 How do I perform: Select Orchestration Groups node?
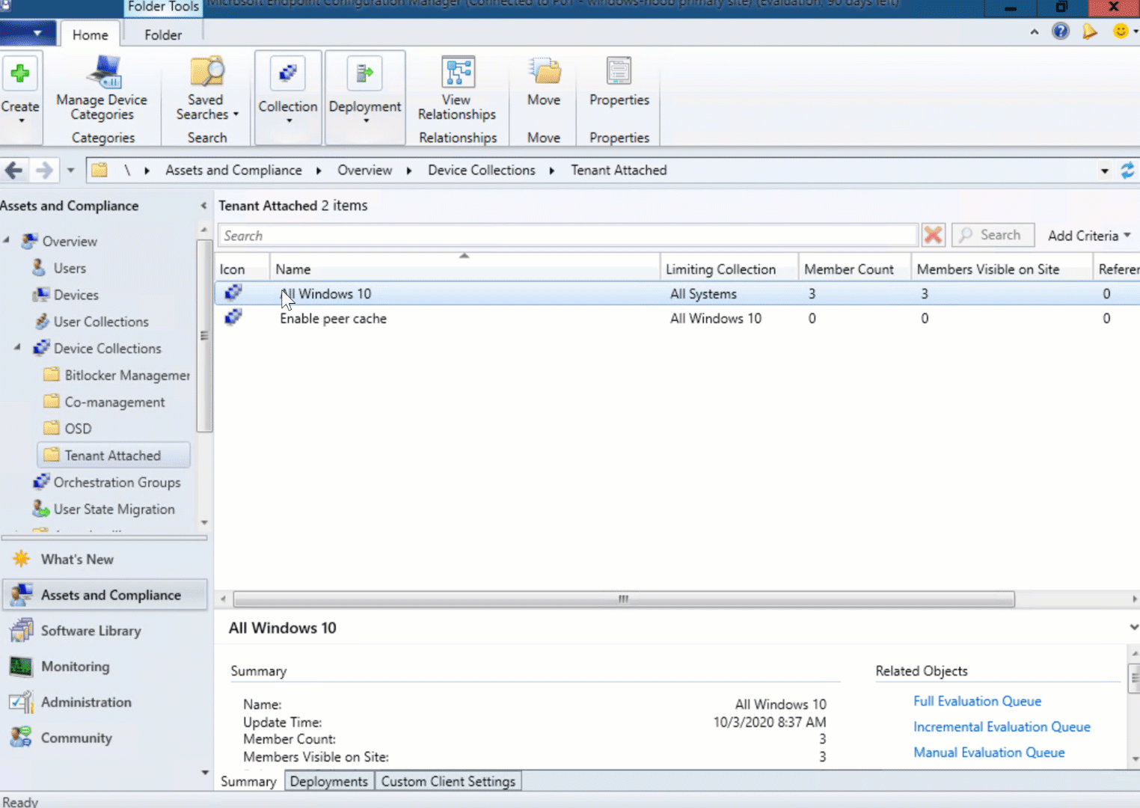point(117,483)
